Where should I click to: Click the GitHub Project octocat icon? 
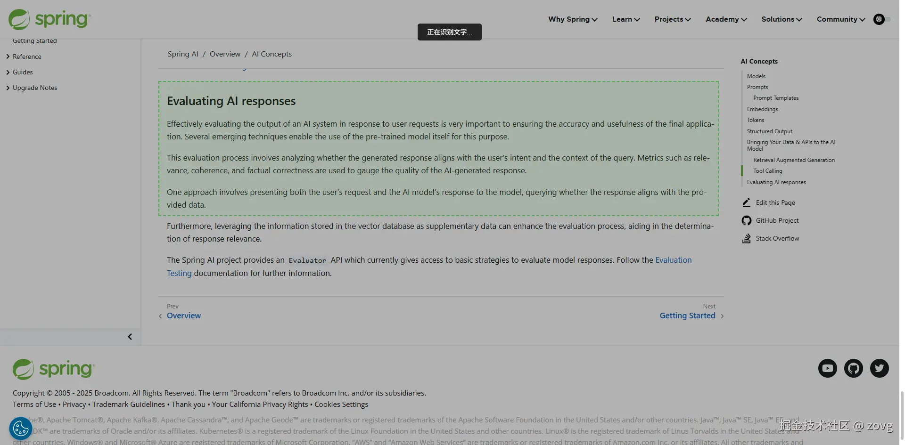747,220
